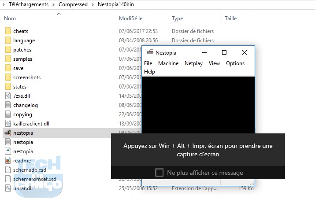This screenshot has width=315, height=210.
Task: Select the nestopia XML config icon
Action: [x=8, y=151]
